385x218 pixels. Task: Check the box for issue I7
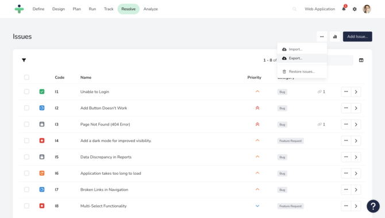[x=26, y=189]
